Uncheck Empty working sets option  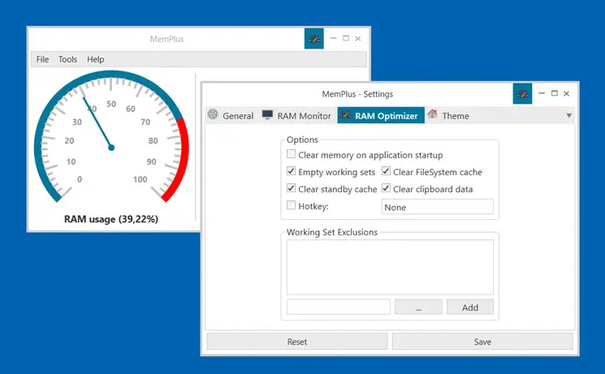(292, 171)
